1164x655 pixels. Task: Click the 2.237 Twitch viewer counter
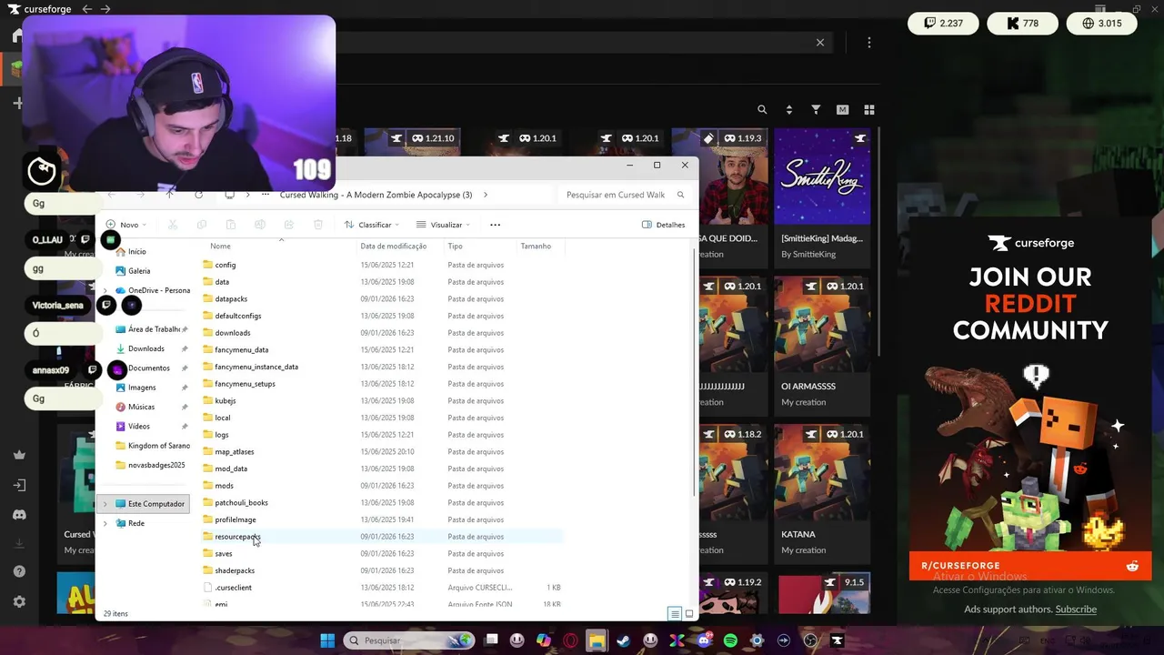pyautogui.click(x=943, y=24)
